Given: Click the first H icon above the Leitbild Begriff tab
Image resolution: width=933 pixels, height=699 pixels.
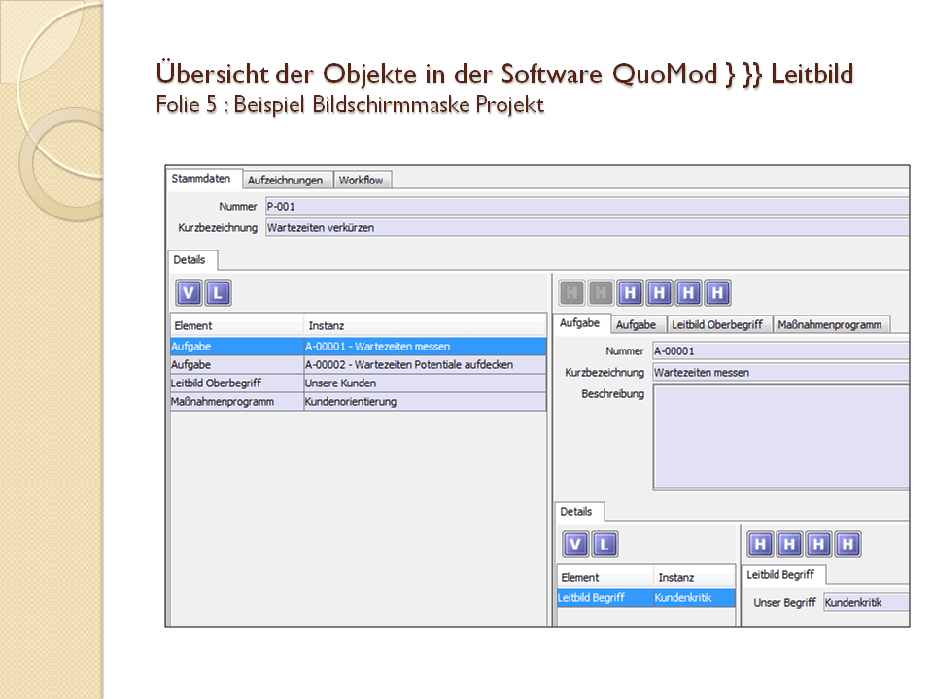Looking at the screenshot, I should (760, 545).
